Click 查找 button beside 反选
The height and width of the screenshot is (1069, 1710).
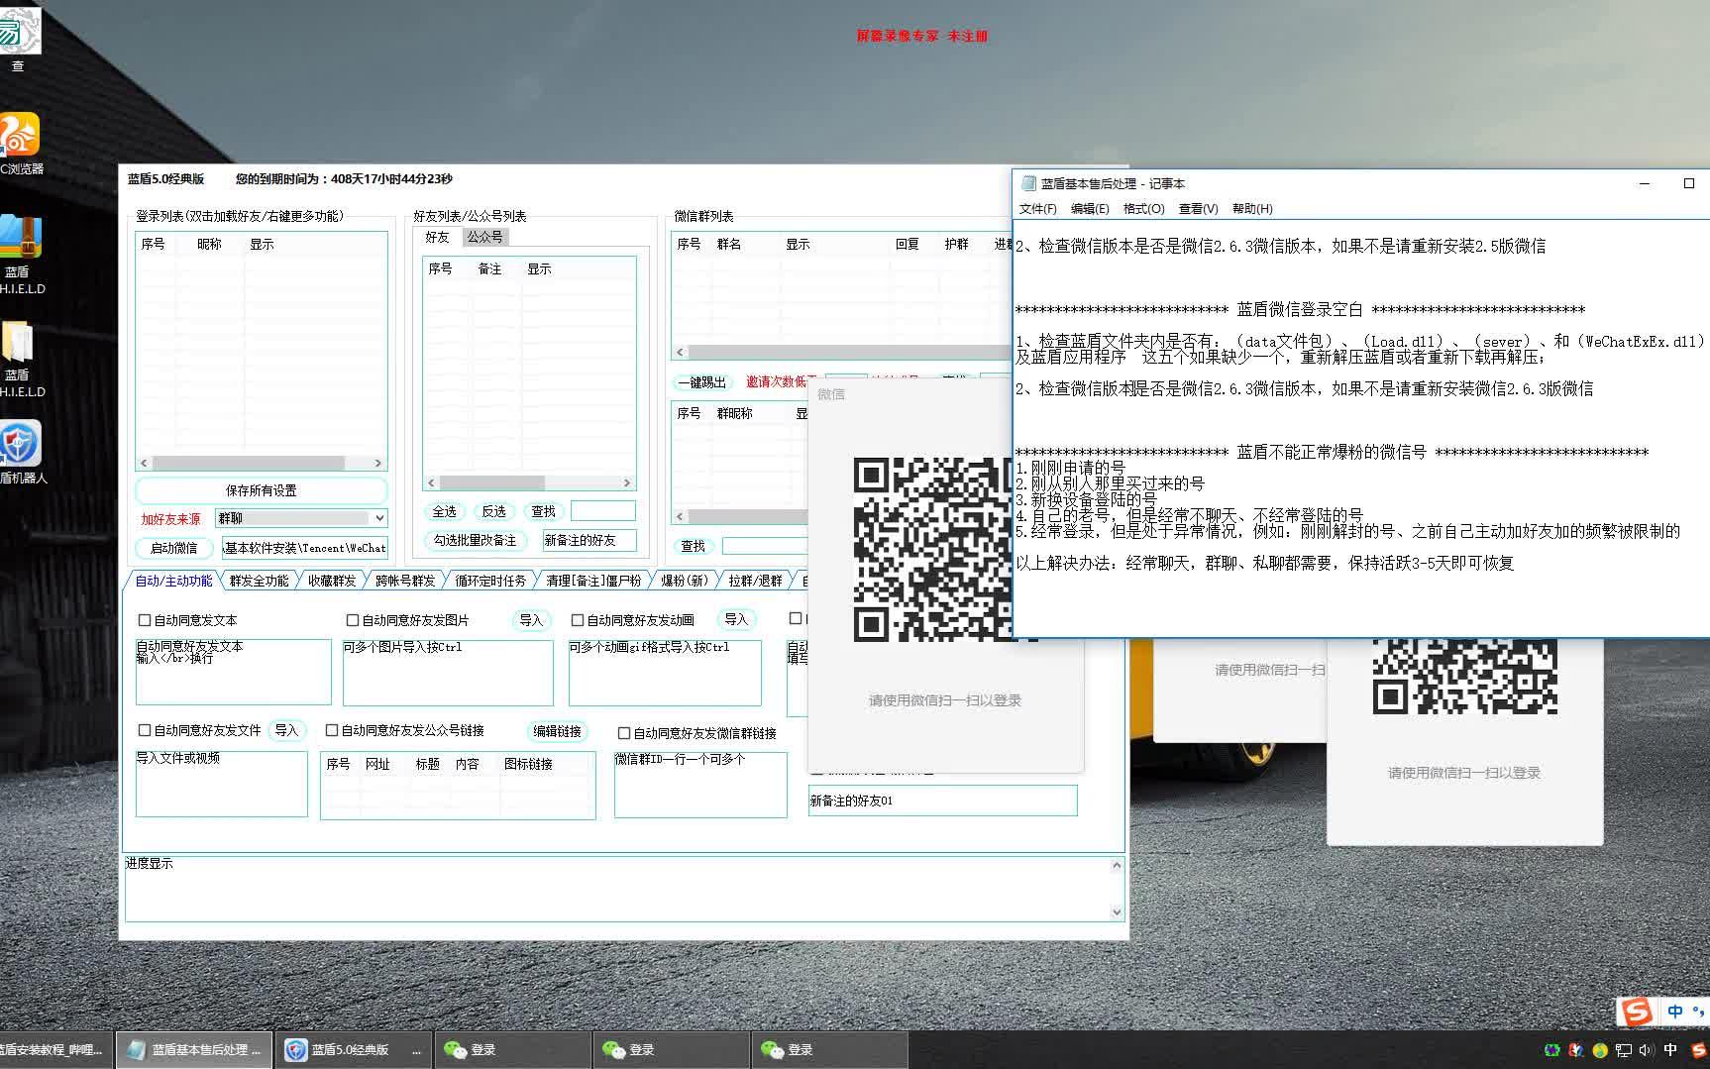pos(543,511)
